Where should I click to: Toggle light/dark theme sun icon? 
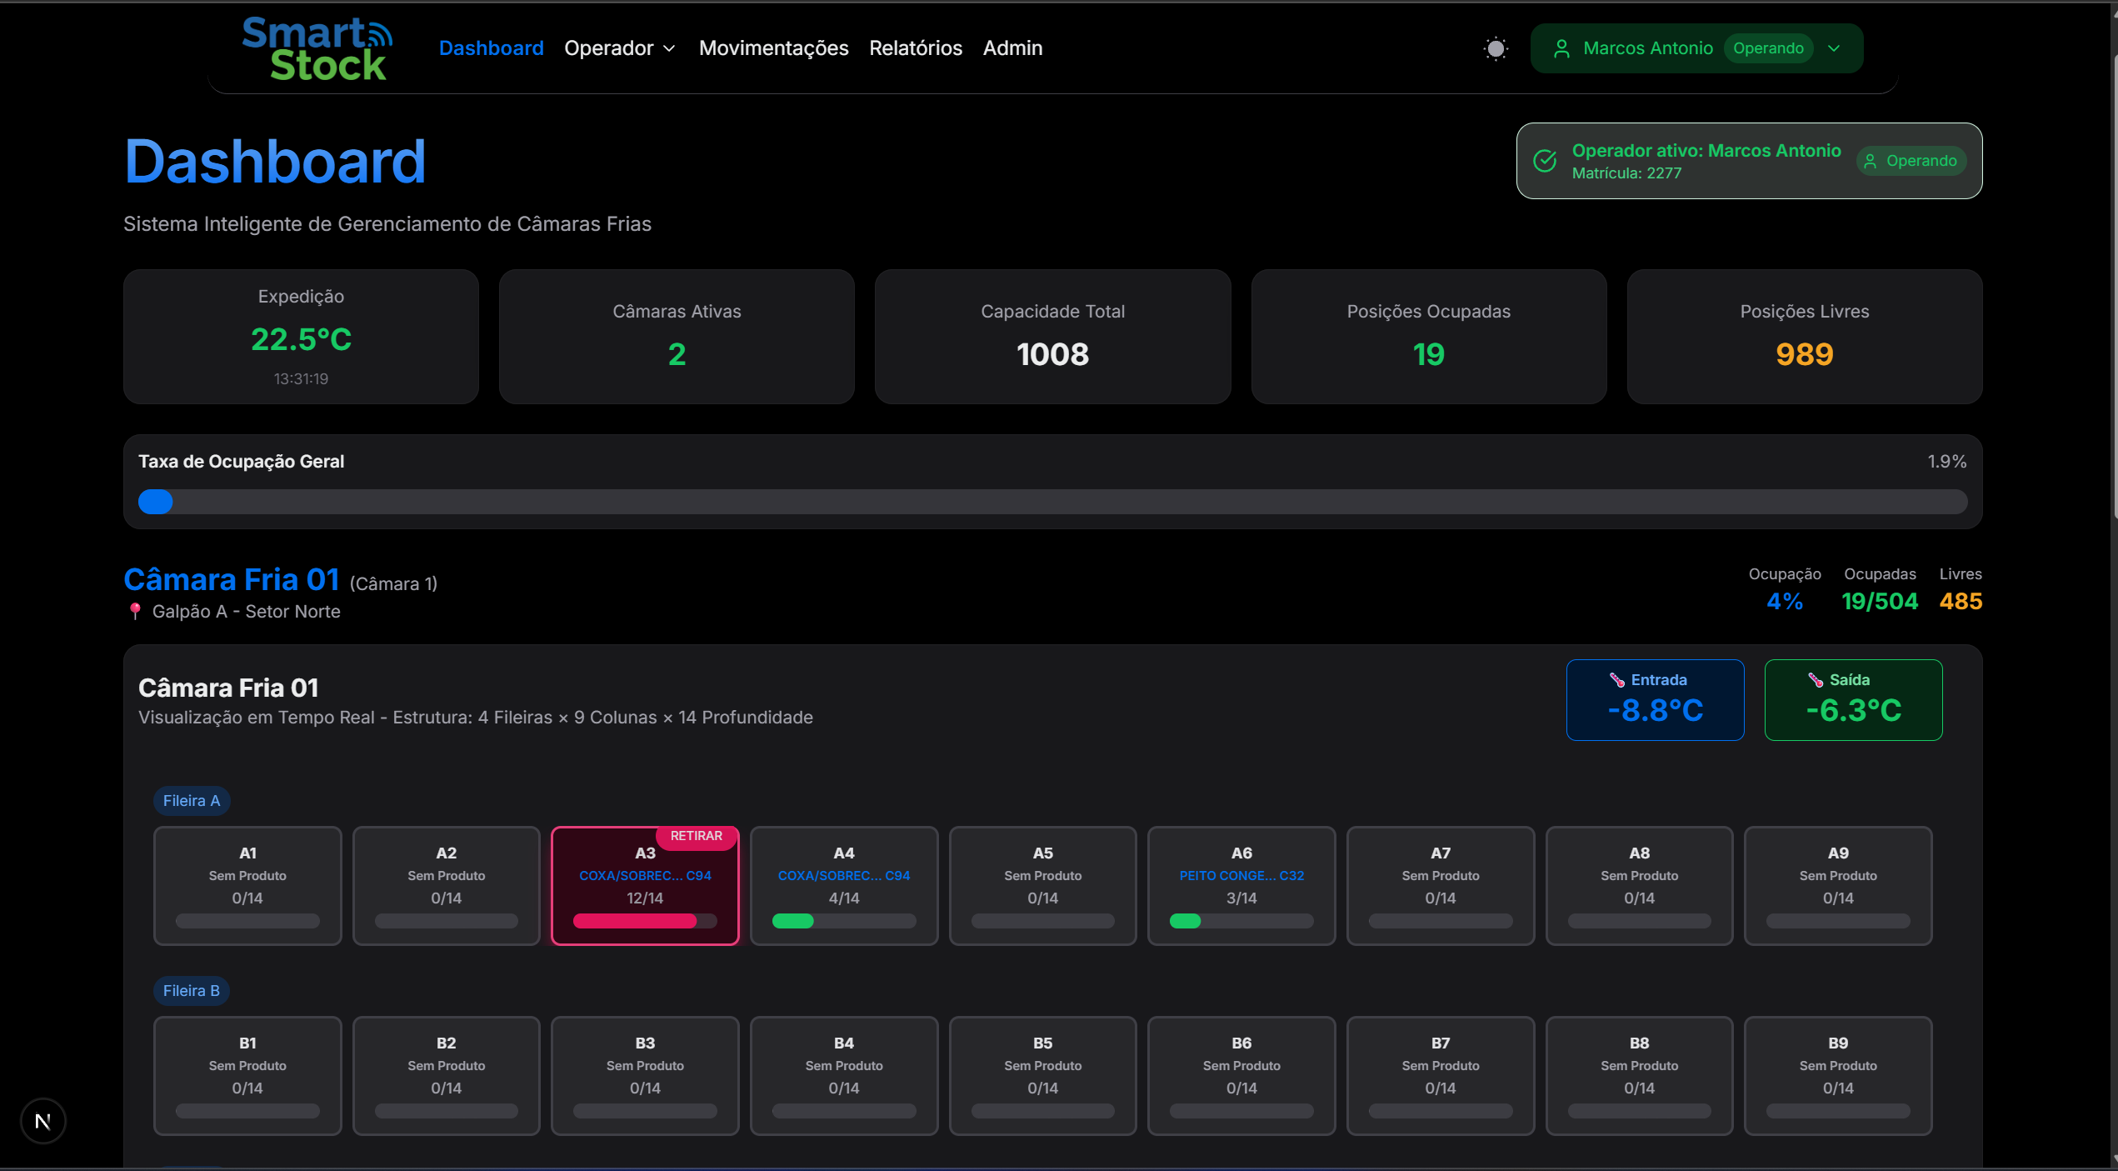pos(1496,48)
